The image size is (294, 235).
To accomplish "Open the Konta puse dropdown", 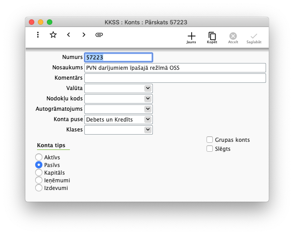I will (x=148, y=119).
